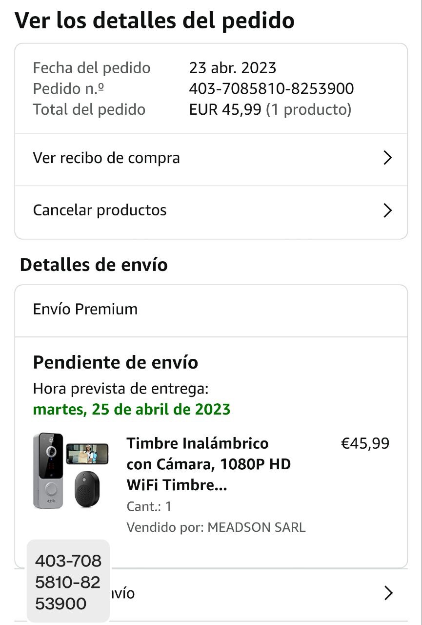The height and width of the screenshot is (625, 422).
Task: Tap the grey copied order number popup
Action: [x=68, y=582]
